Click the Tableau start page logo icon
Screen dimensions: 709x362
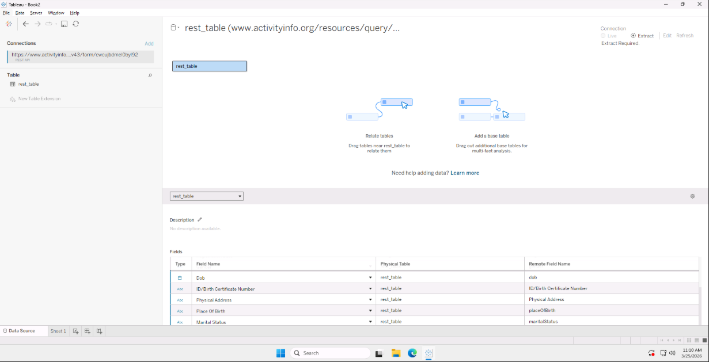(x=9, y=24)
